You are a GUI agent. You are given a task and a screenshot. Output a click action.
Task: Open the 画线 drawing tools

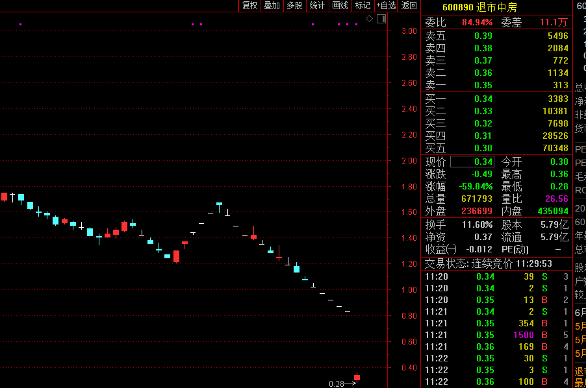pos(340,6)
